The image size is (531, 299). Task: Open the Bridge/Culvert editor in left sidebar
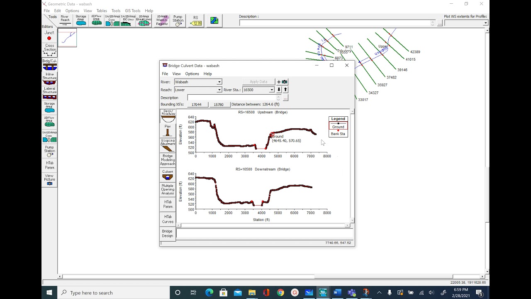pos(49,65)
